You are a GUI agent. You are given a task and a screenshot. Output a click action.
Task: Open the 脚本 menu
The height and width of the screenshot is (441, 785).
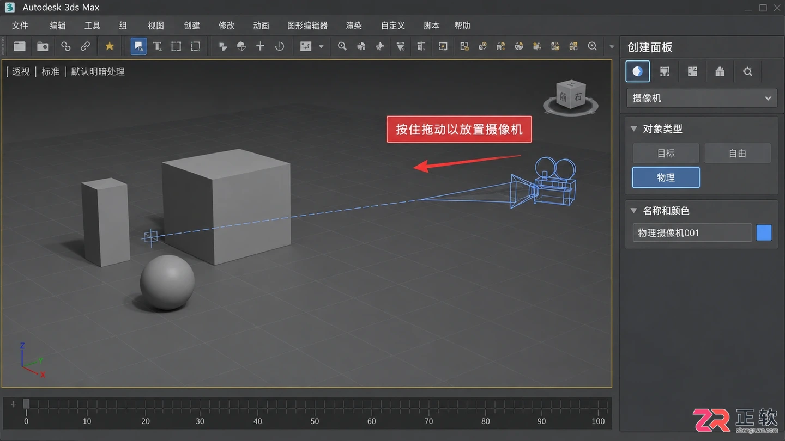tap(432, 26)
